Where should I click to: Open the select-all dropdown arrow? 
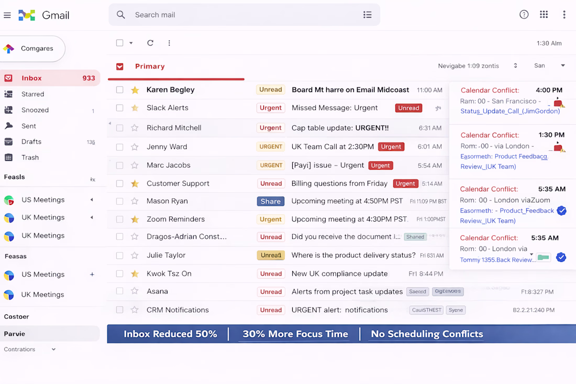(x=131, y=43)
